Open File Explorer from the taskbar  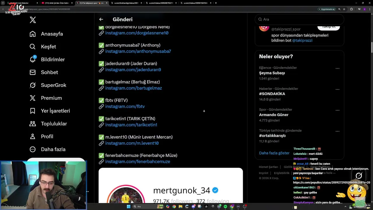pos(180,206)
